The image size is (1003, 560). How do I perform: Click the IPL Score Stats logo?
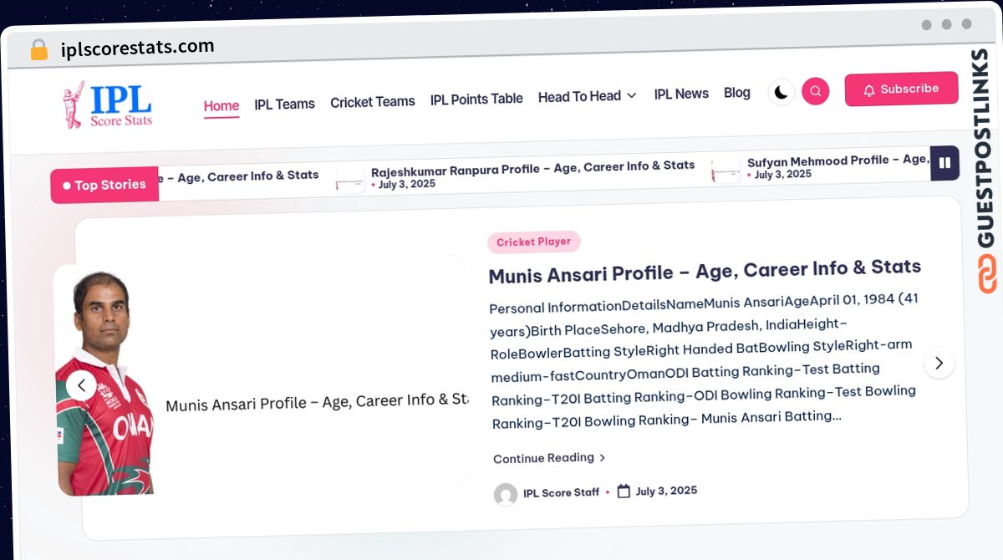coord(107,105)
